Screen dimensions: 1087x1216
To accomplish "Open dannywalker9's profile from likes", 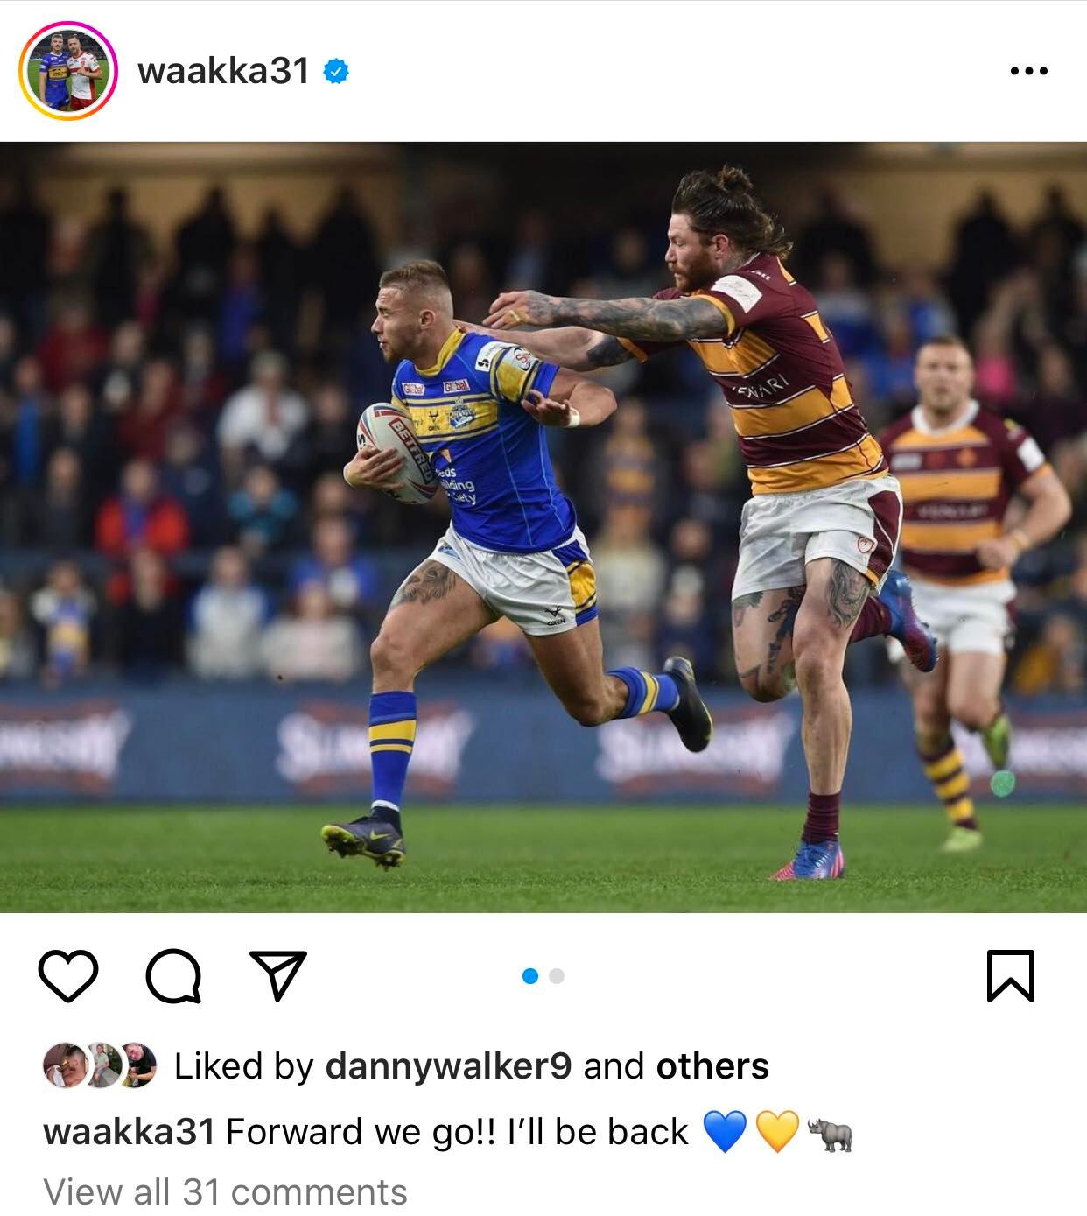I will 448,1065.
